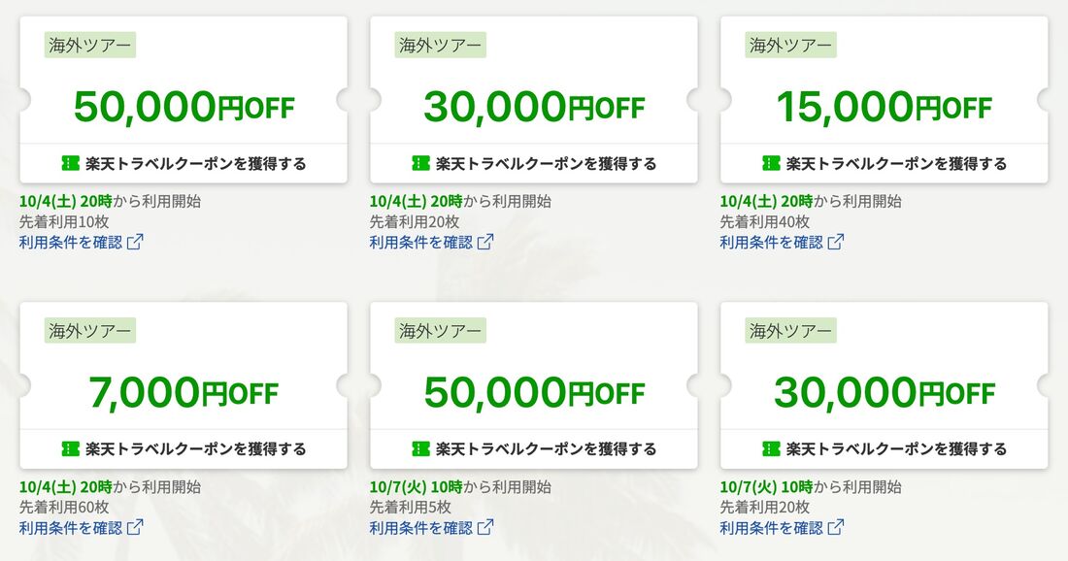Click external-link icon below 先着利用40枚

point(836,242)
